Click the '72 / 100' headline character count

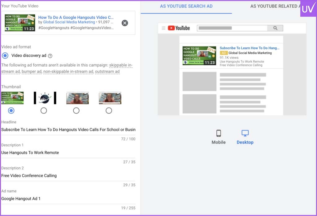coord(128,139)
